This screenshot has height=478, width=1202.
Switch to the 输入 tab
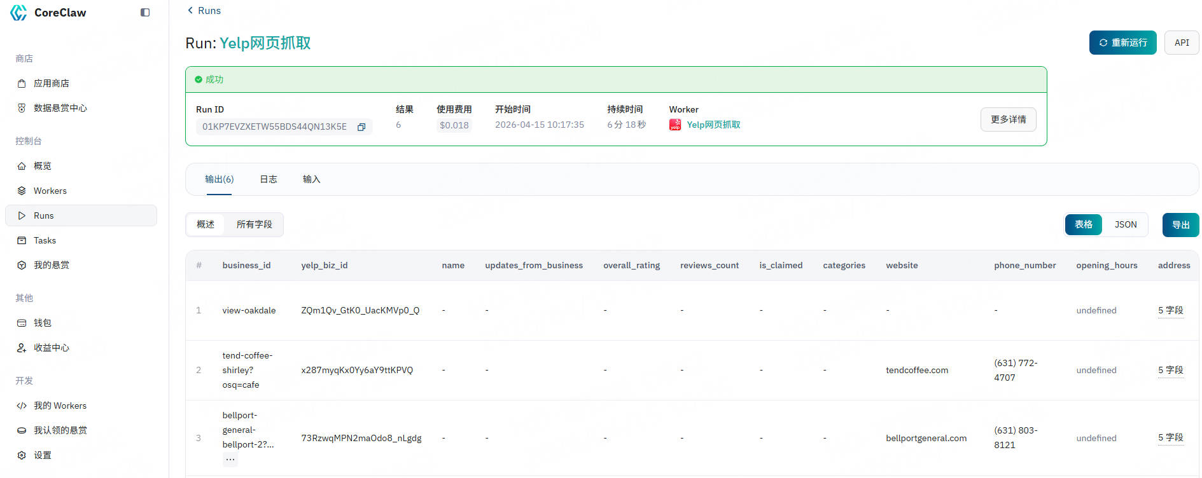coord(311,179)
